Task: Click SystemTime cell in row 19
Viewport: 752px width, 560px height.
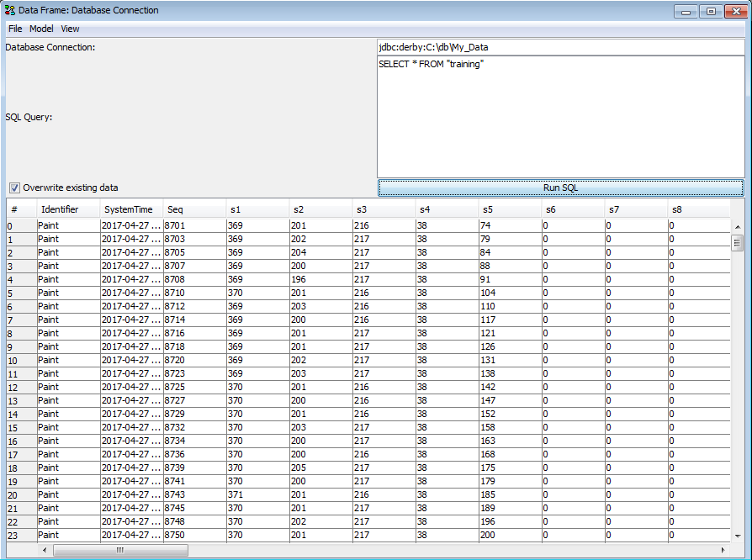Action: (x=132, y=481)
